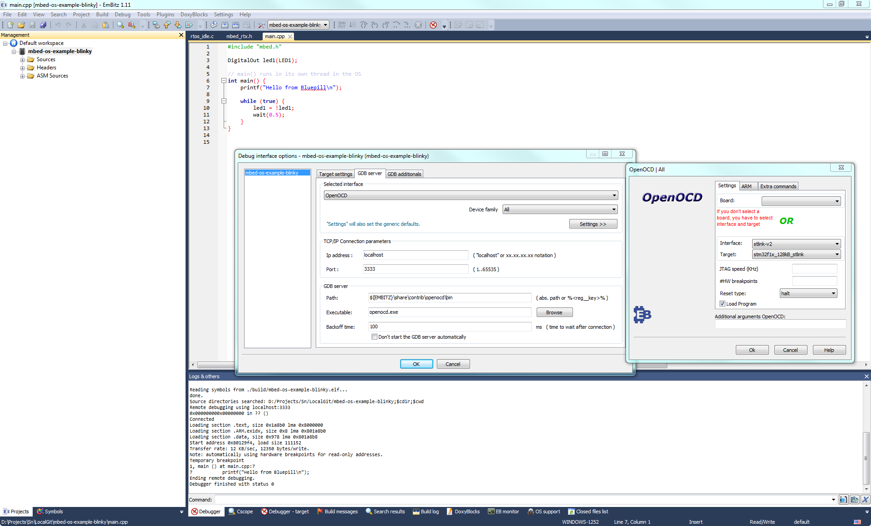The height and width of the screenshot is (526, 871).
Task: Click the red Stop debugger icon
Action: [433, 25]
